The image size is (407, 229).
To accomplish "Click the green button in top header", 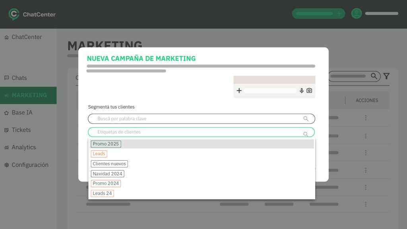I will (x=318, y=14).
